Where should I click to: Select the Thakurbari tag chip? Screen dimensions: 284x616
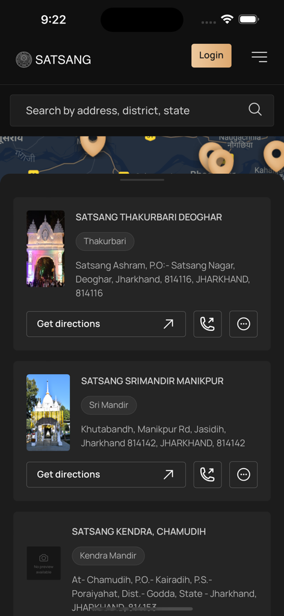pyautogui.click(x=105, y=241)
